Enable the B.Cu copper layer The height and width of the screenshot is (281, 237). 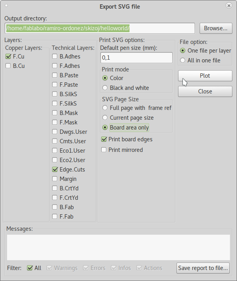(8, 66)
